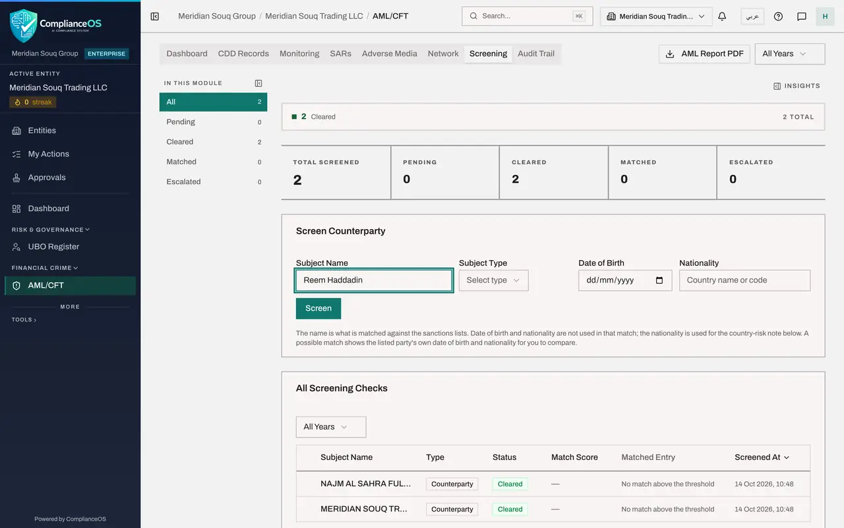This screenshot has height=528, width=844.
Task: Open the date picker calendar icon
Action: (659, 280)
